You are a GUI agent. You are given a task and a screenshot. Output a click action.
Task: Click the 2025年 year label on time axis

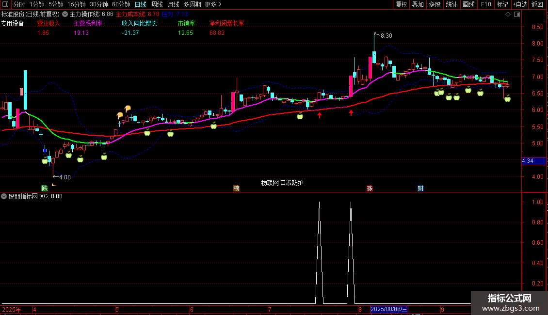coord(12,309)
